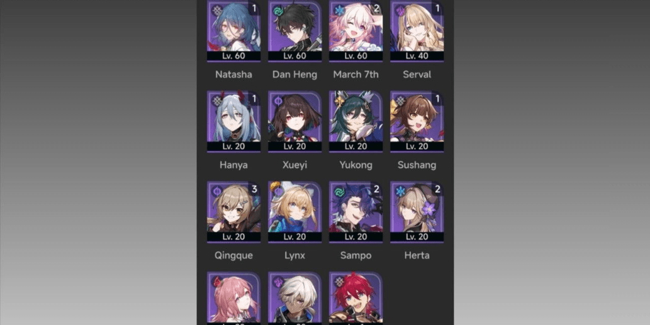650x325 pixels.
Task: Click the Qingque character portrait
Action: click(x=234, y=212)
